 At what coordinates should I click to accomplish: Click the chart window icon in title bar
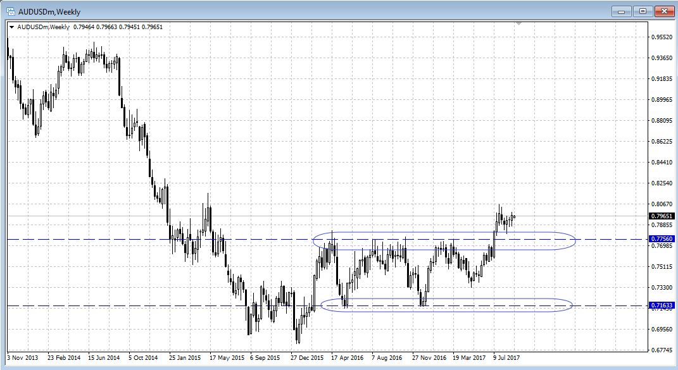pyautogui.click(x=10, y=11)
